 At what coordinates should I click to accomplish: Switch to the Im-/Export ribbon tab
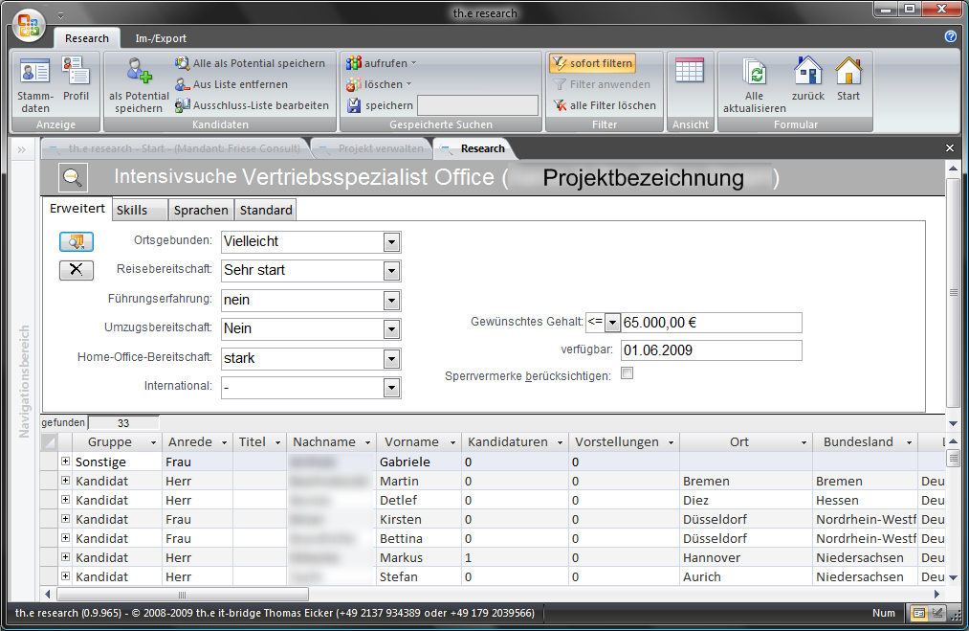[161, 38]
